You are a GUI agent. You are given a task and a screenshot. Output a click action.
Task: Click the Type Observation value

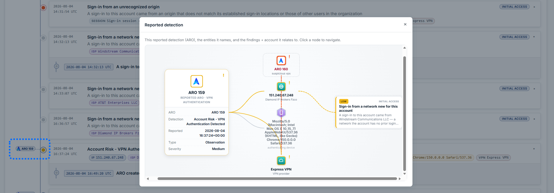click(215, 143)
